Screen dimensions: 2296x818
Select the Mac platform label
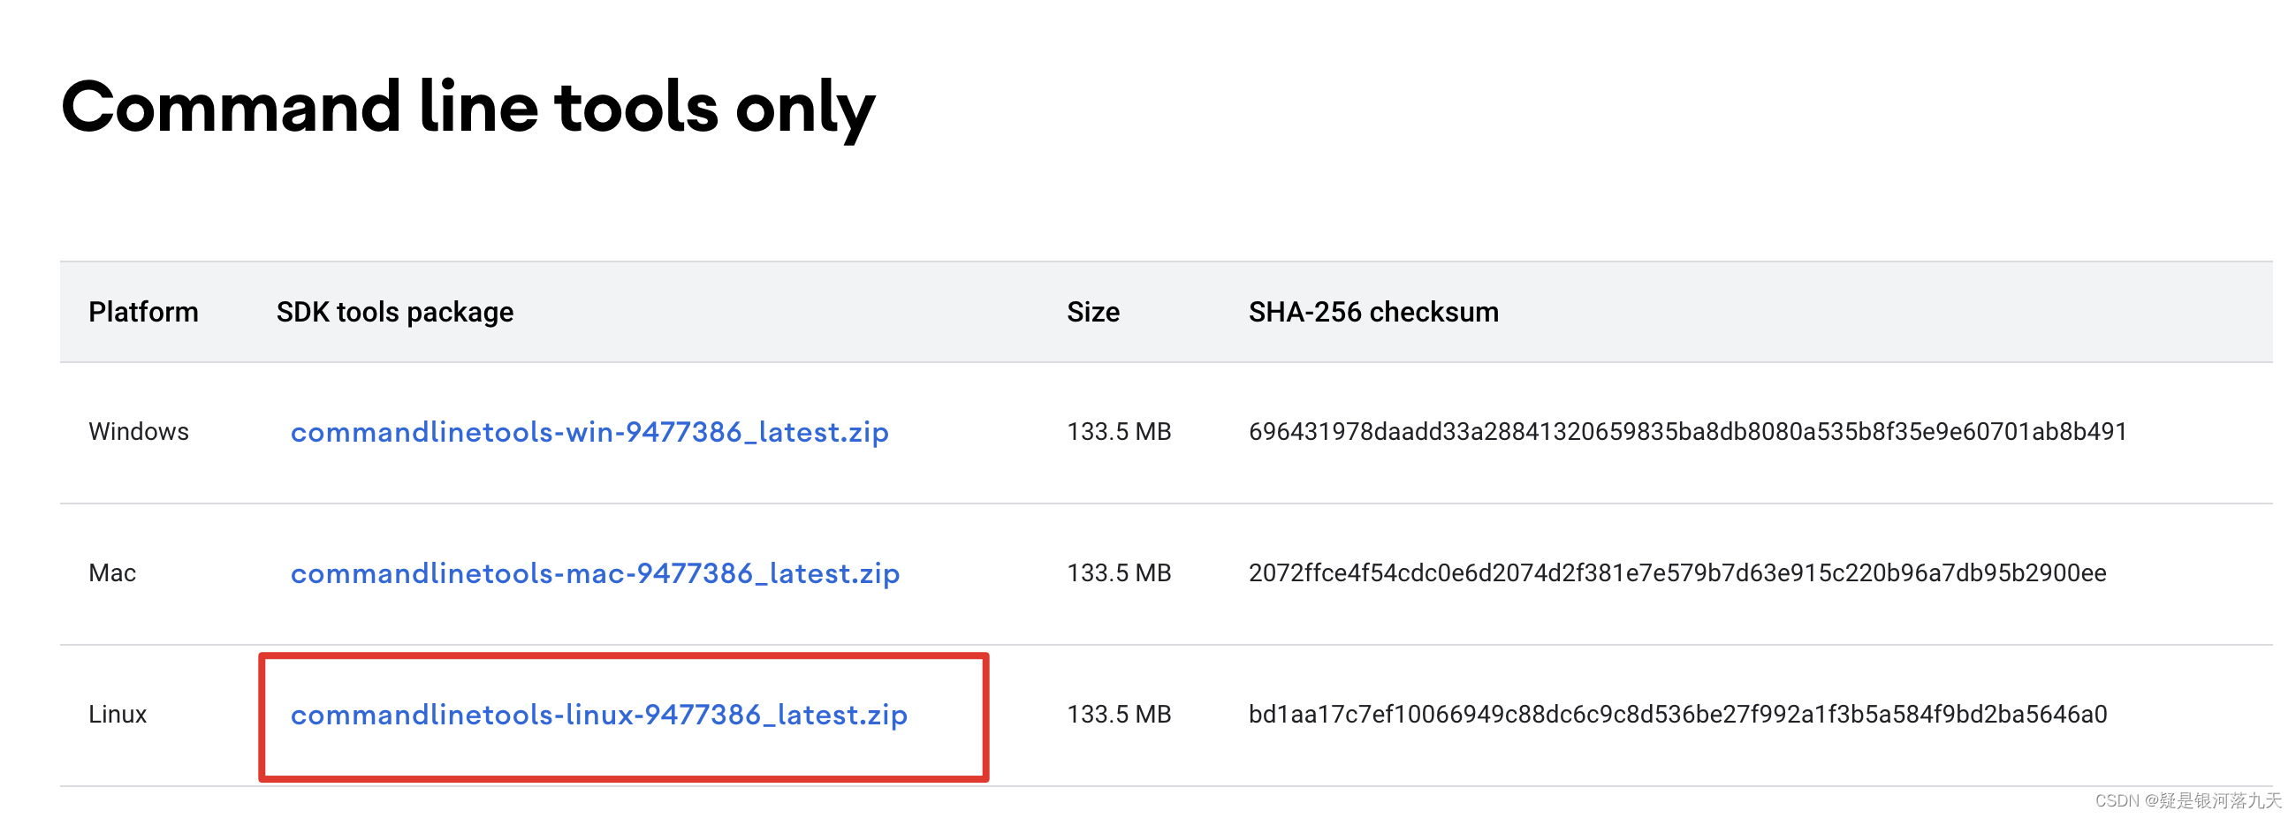(x=112, y=573)
